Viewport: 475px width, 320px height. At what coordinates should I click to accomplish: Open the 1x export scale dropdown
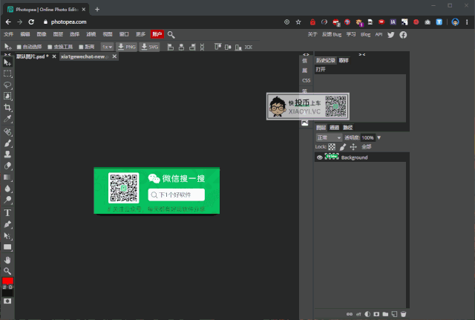tap(108, 47)
